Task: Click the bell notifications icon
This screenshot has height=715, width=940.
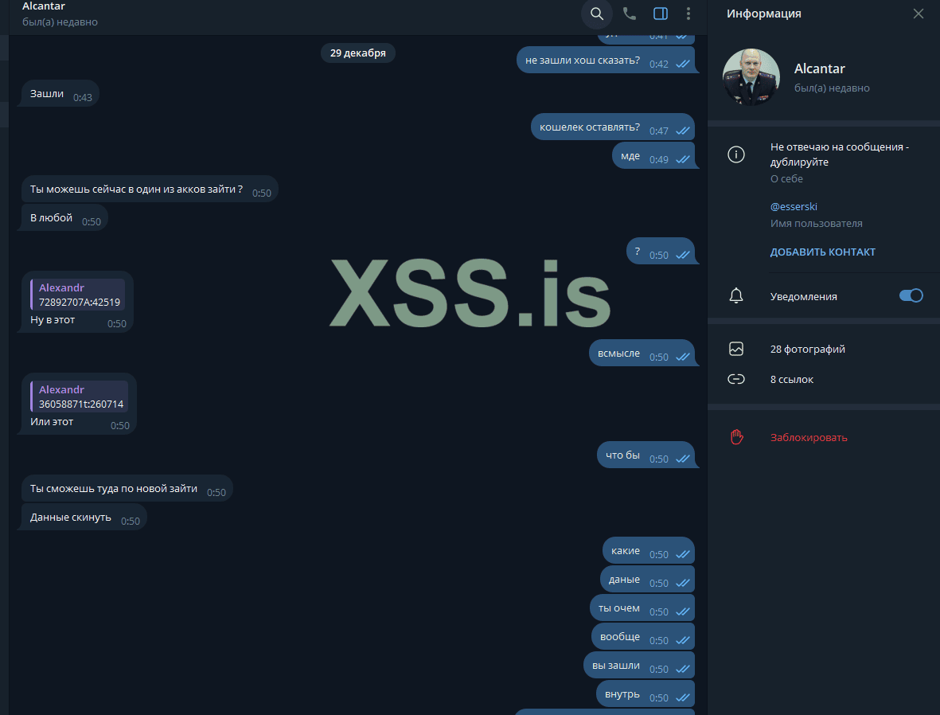Action: tap(736, 295)
